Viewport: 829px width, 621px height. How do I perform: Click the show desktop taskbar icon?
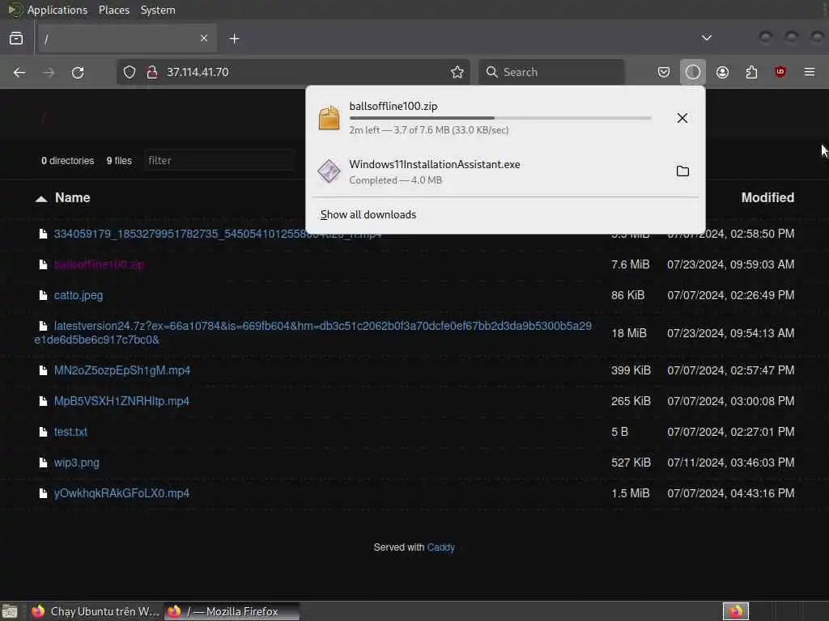pyautogui.click(x=10, y=611)
